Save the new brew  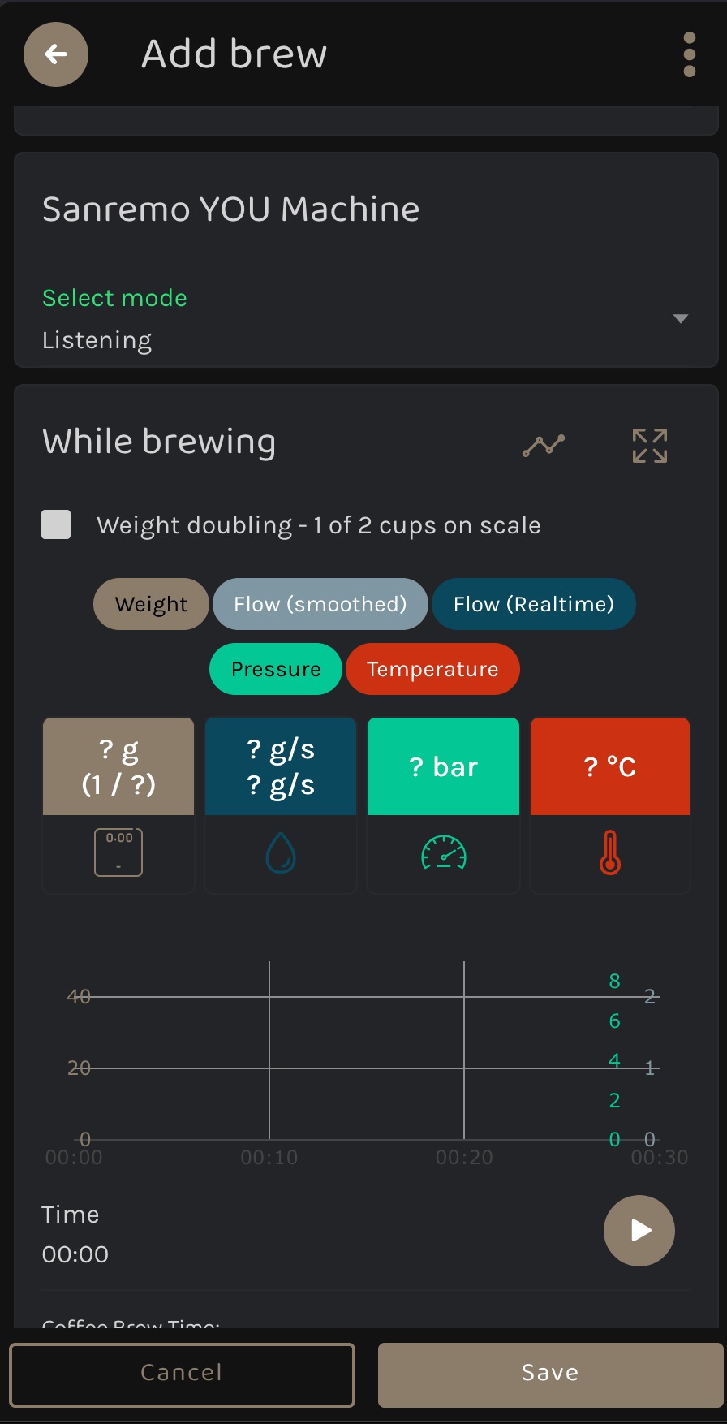(x=549, y=1372)
